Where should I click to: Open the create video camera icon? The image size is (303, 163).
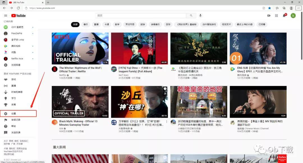[x=269, y=16]
